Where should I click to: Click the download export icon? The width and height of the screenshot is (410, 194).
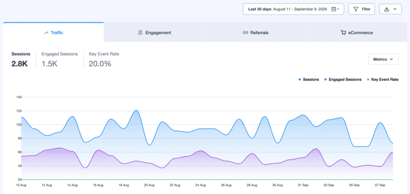[x=387, y=9]
